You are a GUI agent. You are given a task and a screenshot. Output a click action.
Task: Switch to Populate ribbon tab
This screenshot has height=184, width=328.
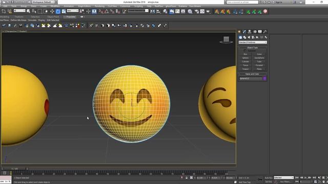[70, 17]
